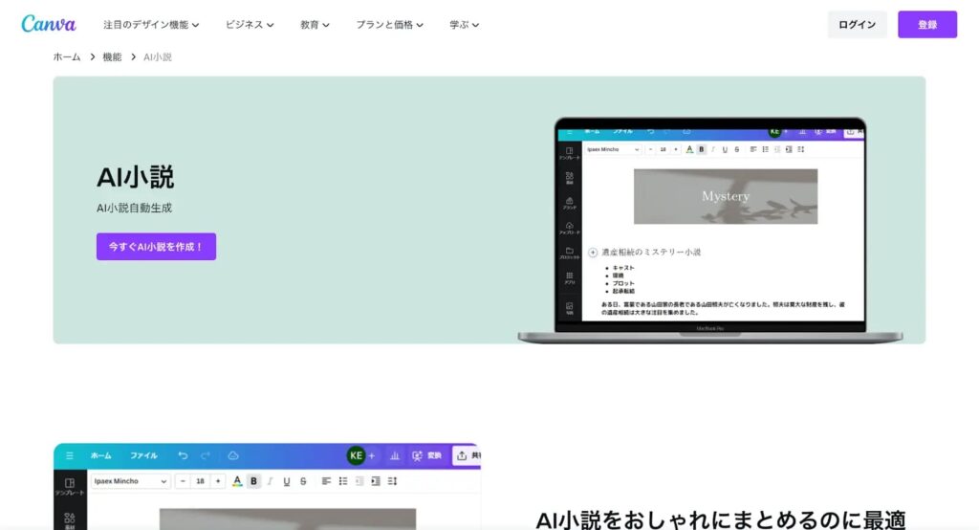Click the アプリ grid icon in laptop mockup
979x530 pixels.
coord(570,278)
